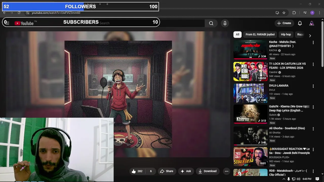Open the taskbar action center icon
The height and width of the screenshot is (182, 324).
pos(317,179)
